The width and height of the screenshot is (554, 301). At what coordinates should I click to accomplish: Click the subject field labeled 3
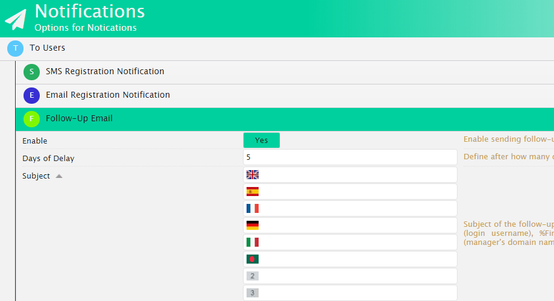pyautogui.click(x=357, y=293)
